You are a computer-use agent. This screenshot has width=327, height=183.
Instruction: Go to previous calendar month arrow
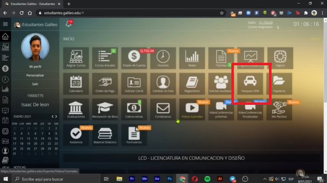(53, 116)
